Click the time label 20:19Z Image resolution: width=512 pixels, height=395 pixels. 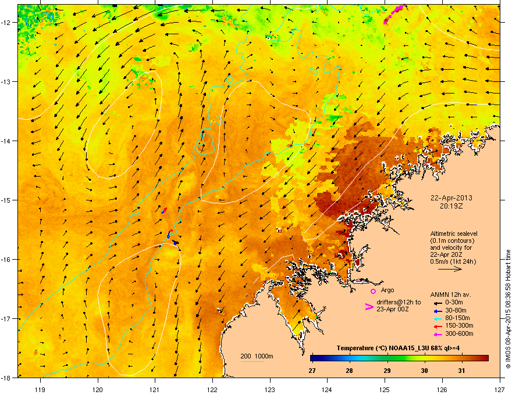click(451, 206)
